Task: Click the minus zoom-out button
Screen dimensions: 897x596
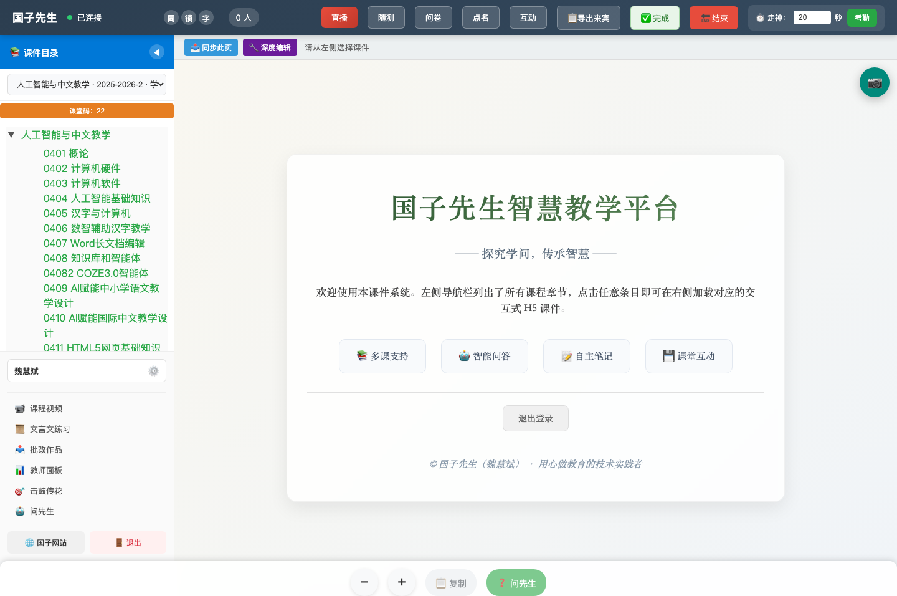Action: tap(364, 582)
